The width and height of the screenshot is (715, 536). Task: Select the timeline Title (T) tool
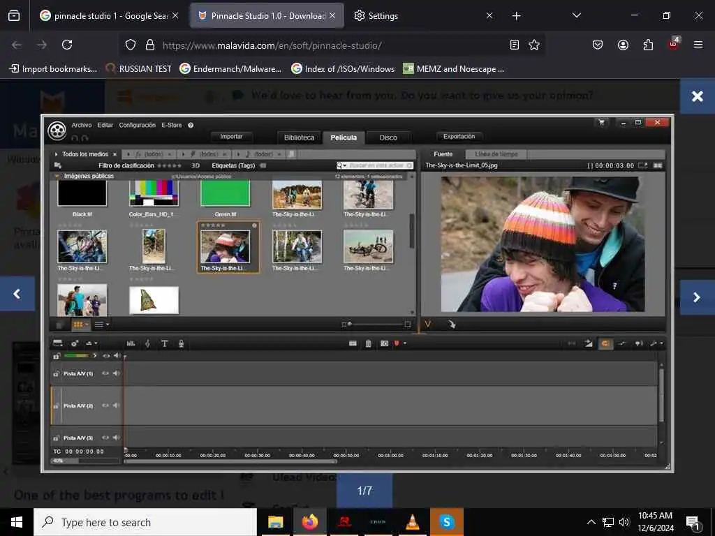[164, 343]
